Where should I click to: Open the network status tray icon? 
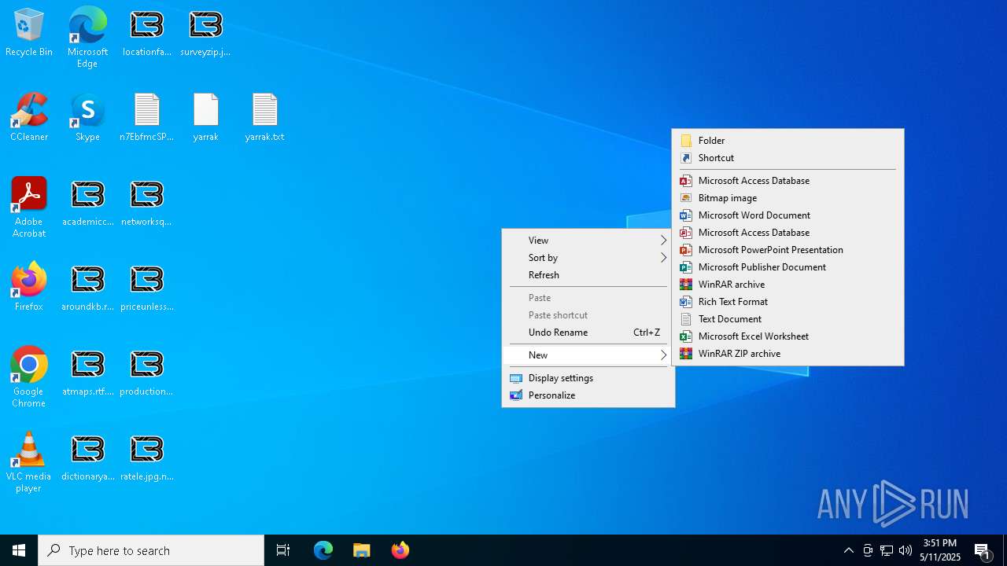[887, 550]
